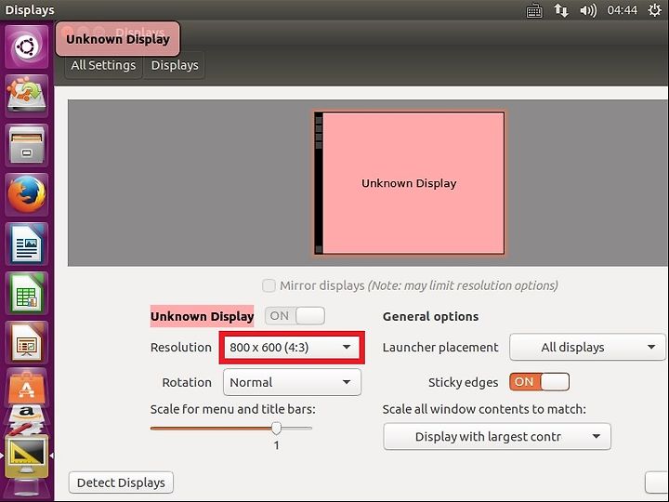Open the Ubuntu Dash home icon
Viewport: 669px width, 502px height.
(x=26, y=46)
